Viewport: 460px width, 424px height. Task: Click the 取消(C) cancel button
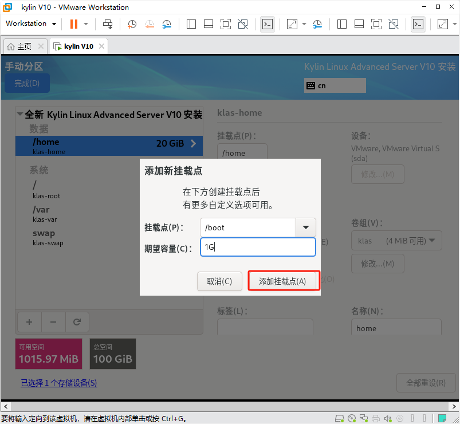click(x=219, y=281)
